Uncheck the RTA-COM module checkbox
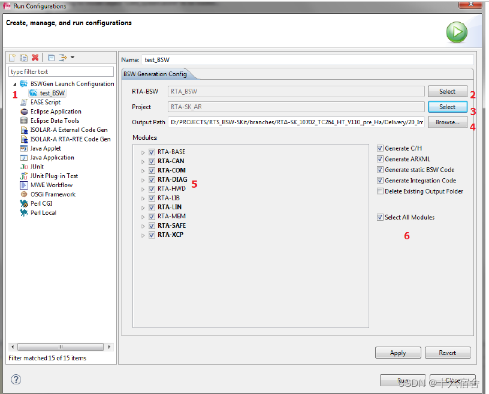This screenshot has height=394, width=489. click(152, 170)
